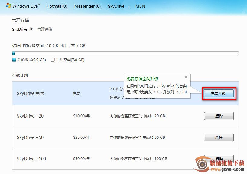Click the $10.00/年 price
The height and width of the screenshot is (174, 247).
coord(81,116)
